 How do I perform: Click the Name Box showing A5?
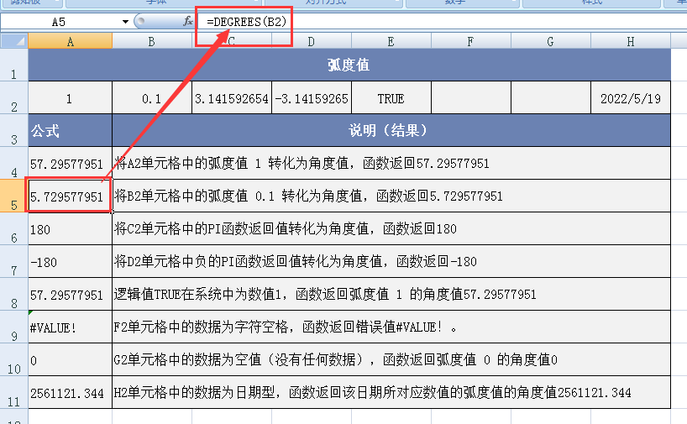coord(60,22)
